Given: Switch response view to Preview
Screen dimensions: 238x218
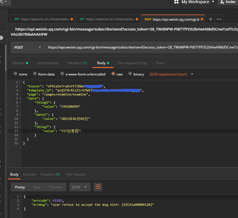Looking at the screenshot, I should (x=56, y=187).
